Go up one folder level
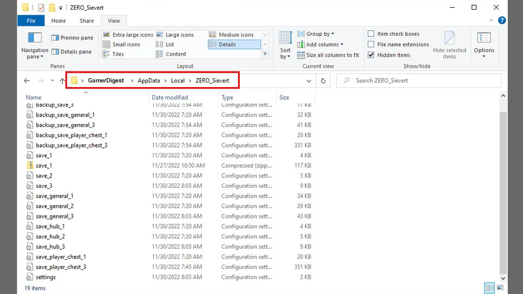This screenshot has width=523, height=294. click(62, 81)
